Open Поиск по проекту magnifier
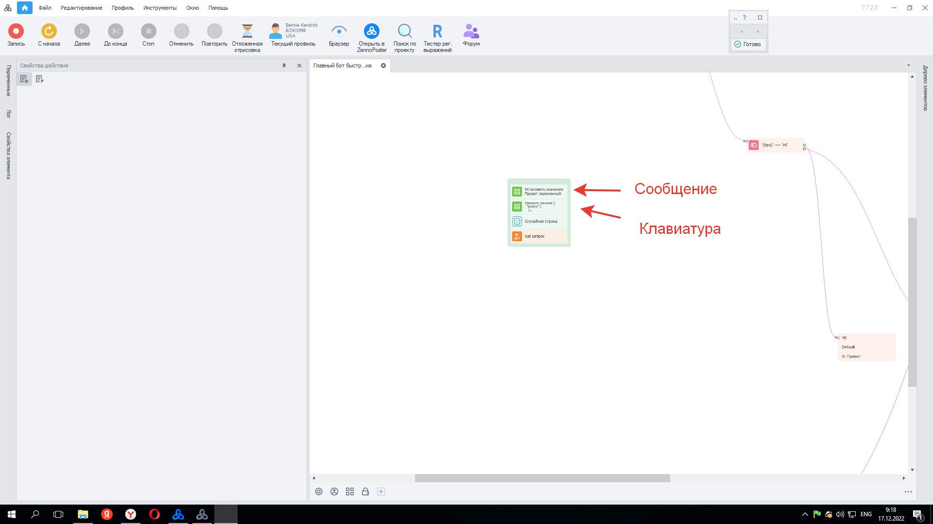This screenshot has width=933, height=524. pos(404,31)
